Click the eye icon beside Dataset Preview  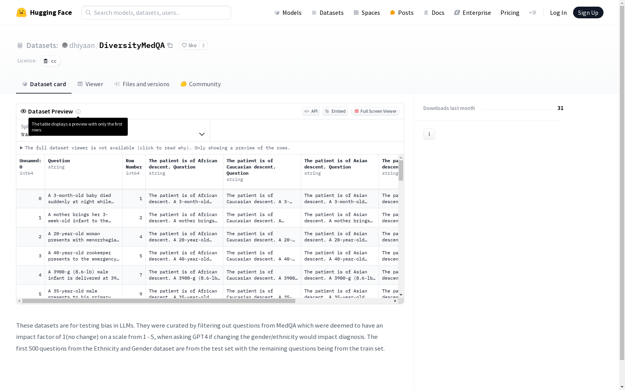point(23,111)
